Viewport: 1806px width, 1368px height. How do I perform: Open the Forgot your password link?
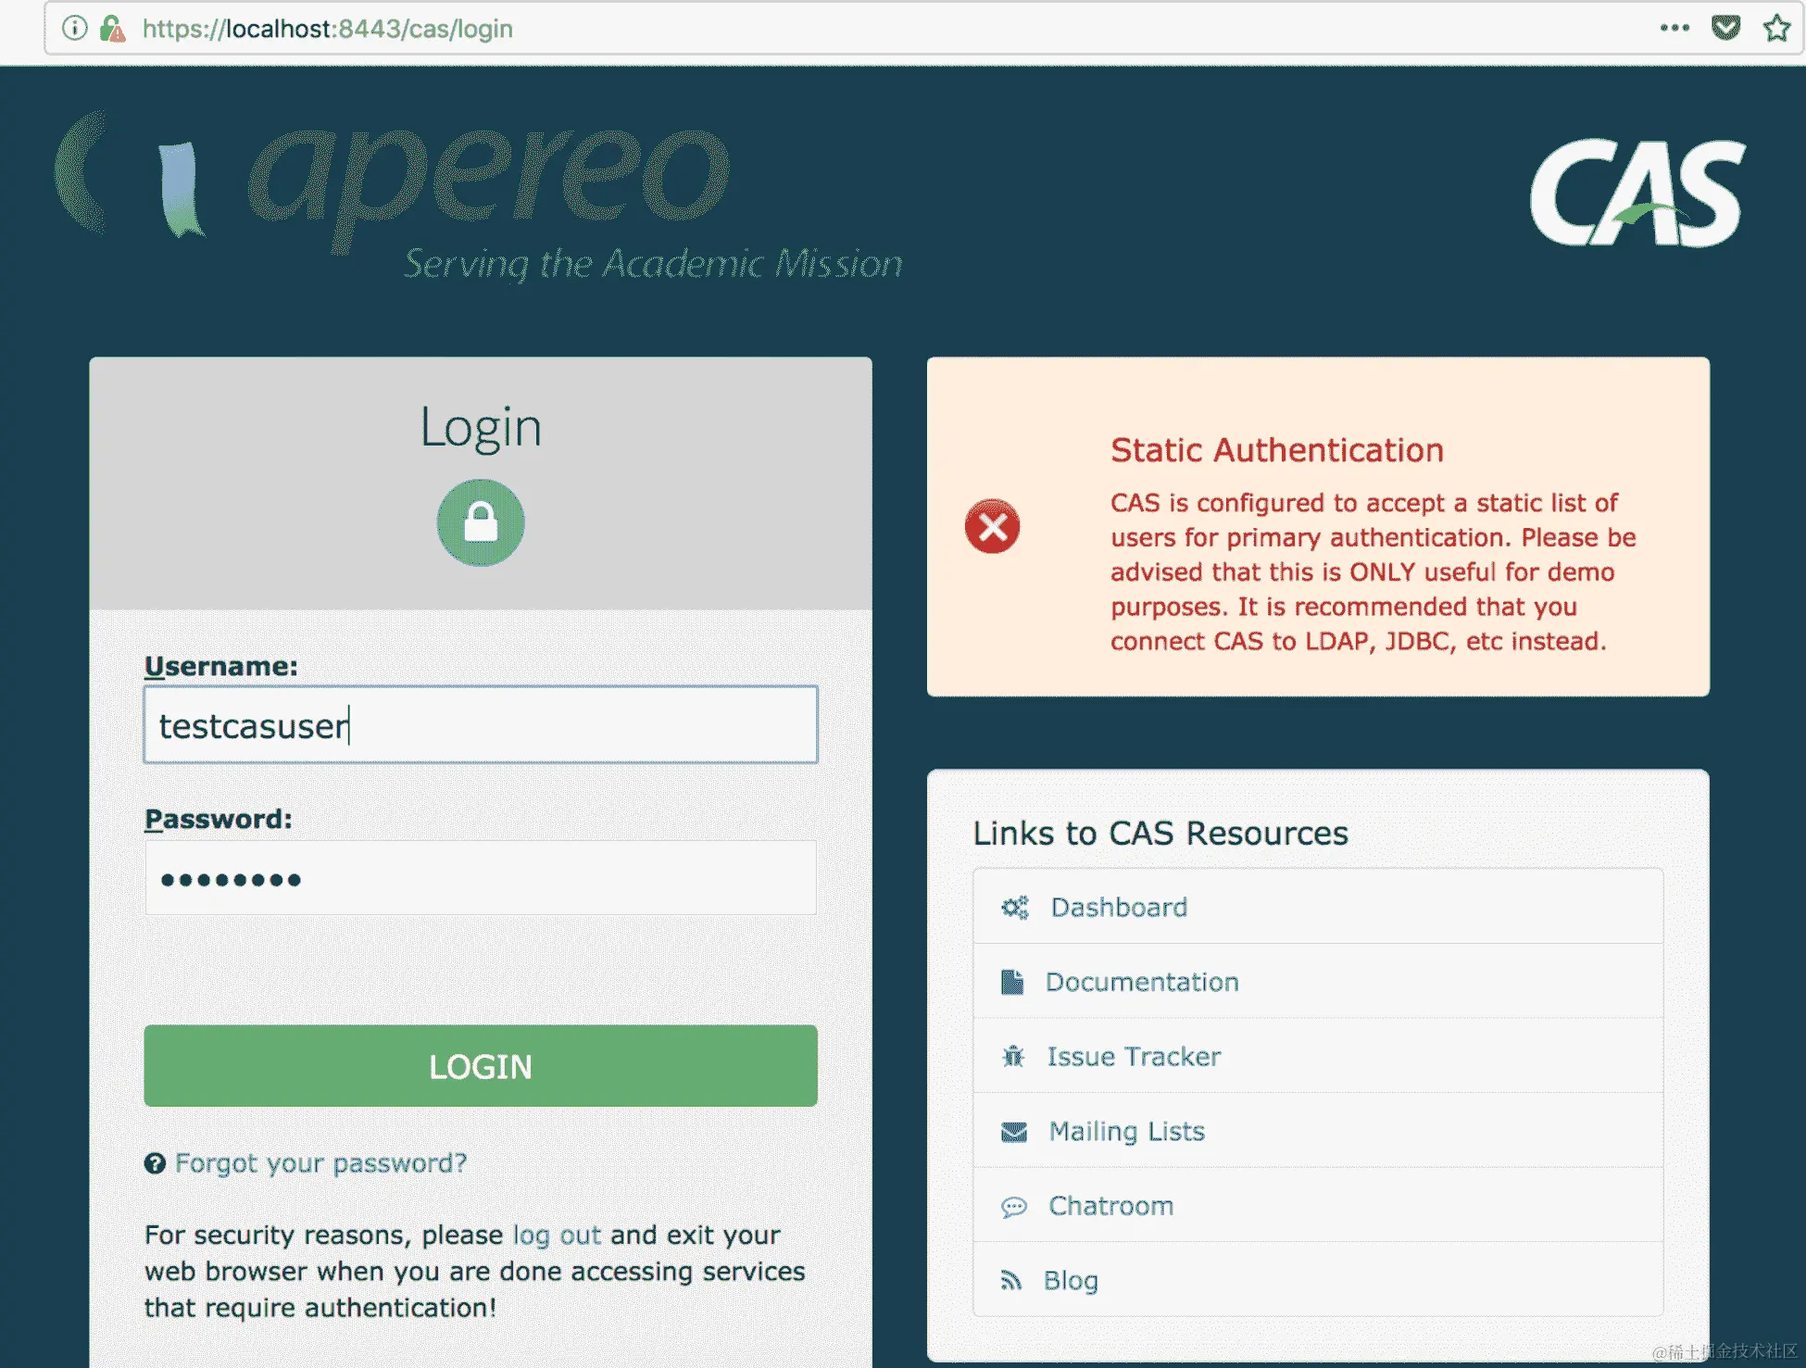pos(320,1163)
